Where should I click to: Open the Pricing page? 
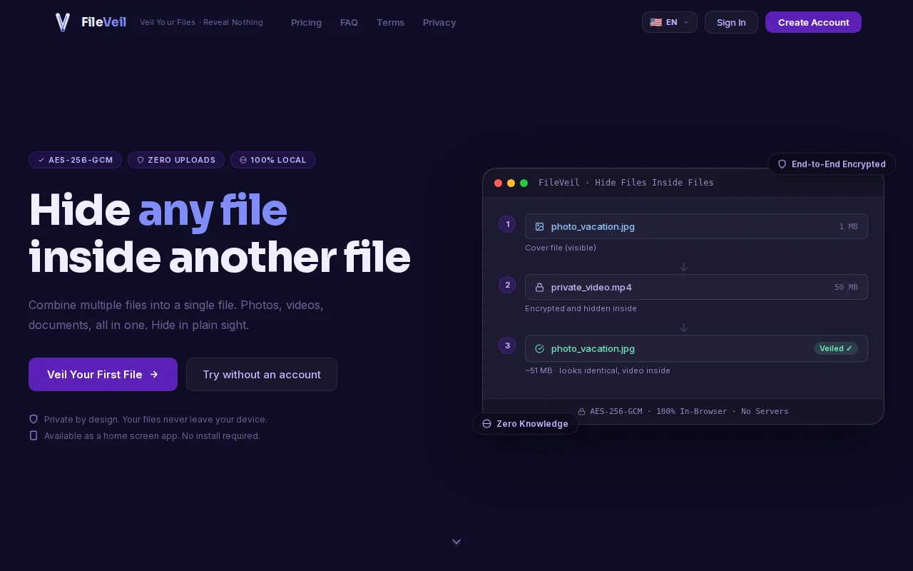(306, 22)
